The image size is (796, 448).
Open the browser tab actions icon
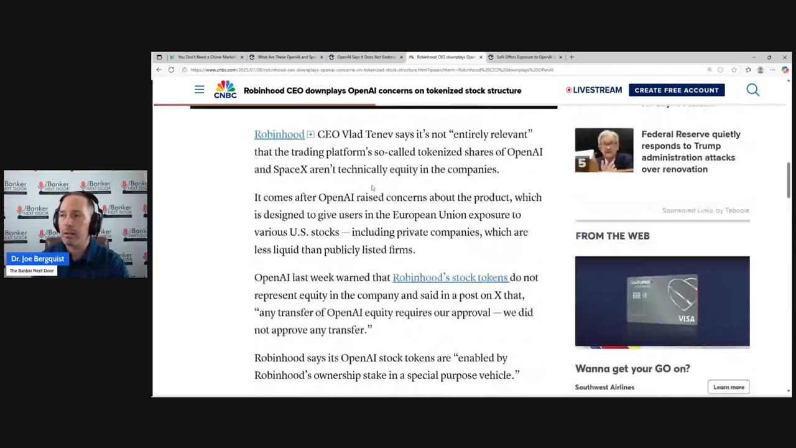(x=159, y=57)
